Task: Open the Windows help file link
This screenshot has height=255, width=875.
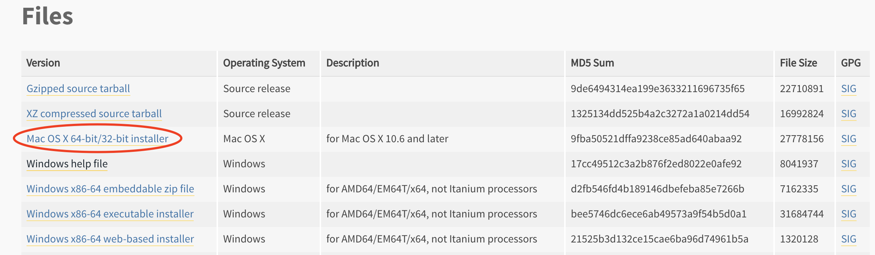Action: pos(67,164)
